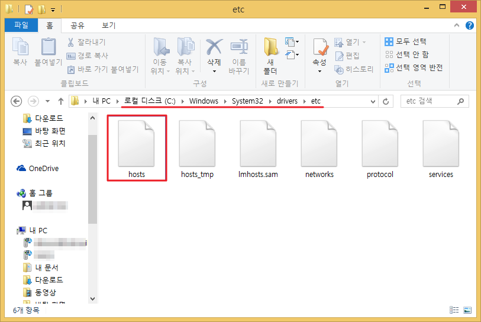The image size is (481, 322).
Task: Open 최근 위치 in sidebar
Action: (x=44, y=143)
